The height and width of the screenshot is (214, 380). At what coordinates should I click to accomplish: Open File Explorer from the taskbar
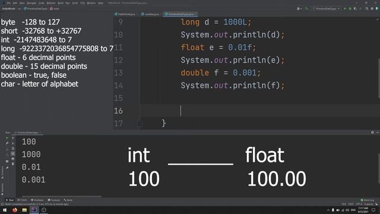24,210
